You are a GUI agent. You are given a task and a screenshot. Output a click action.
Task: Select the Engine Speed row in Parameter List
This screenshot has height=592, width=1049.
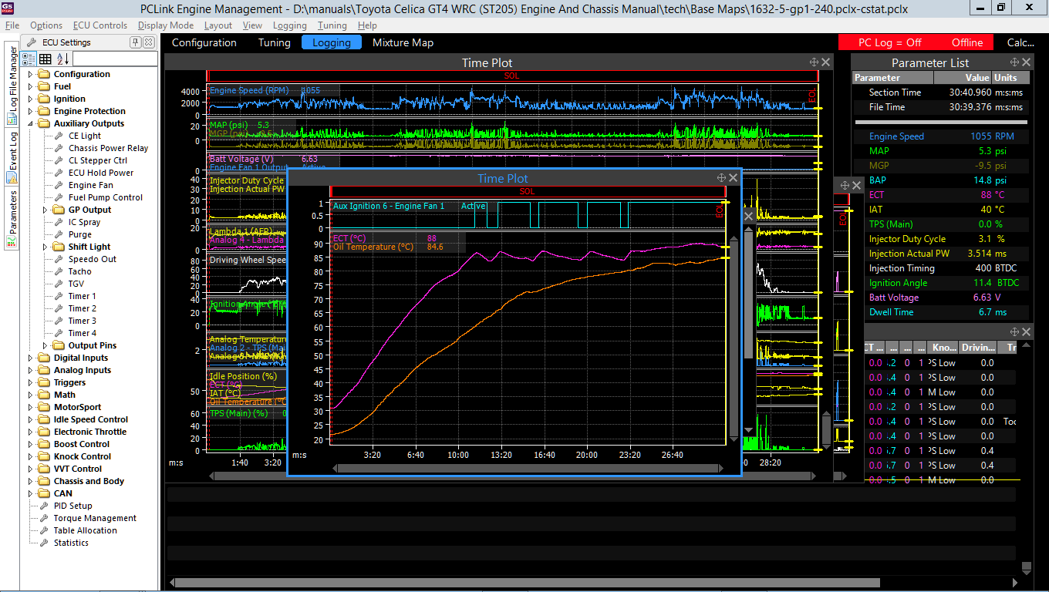(x=942, y=136)
